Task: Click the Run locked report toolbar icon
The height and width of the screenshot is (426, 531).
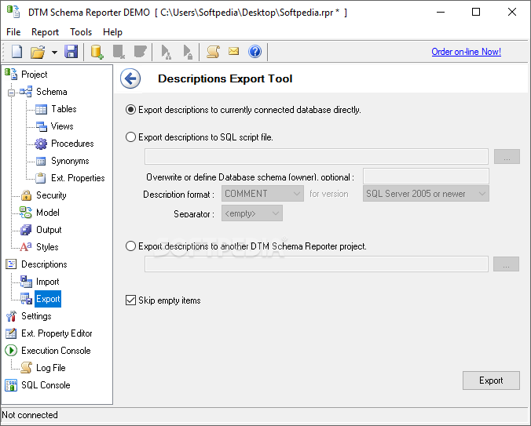Action: click(188, 52)
